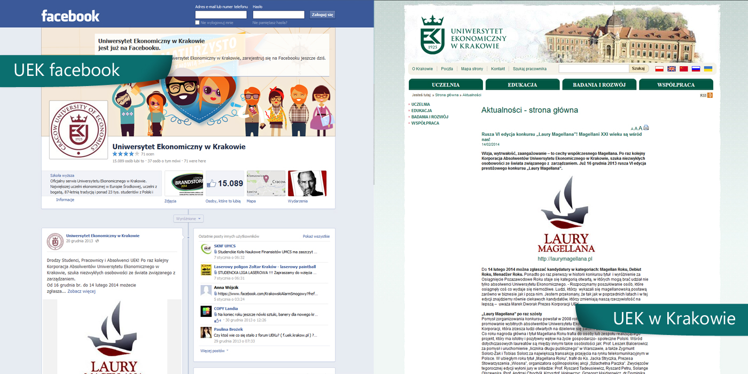Click the UEK crest logo on the university website
Image resolution: width=748 pixels, height=374 pixels.
432,35
